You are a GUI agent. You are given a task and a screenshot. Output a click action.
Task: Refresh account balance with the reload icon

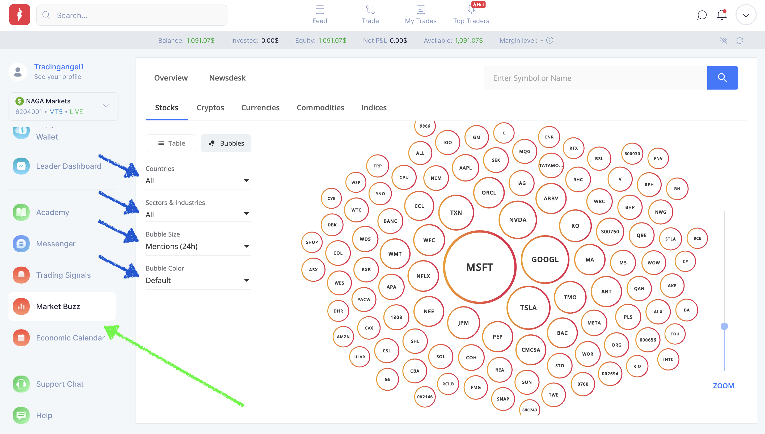pyautogui.click(x=740, y=41)
